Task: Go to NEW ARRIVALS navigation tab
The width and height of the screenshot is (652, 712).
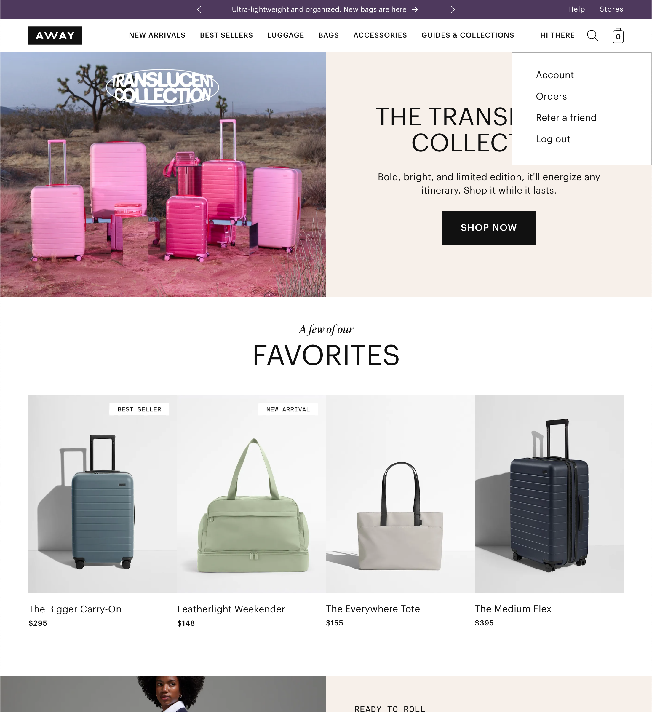Action: tap(157, 35)
